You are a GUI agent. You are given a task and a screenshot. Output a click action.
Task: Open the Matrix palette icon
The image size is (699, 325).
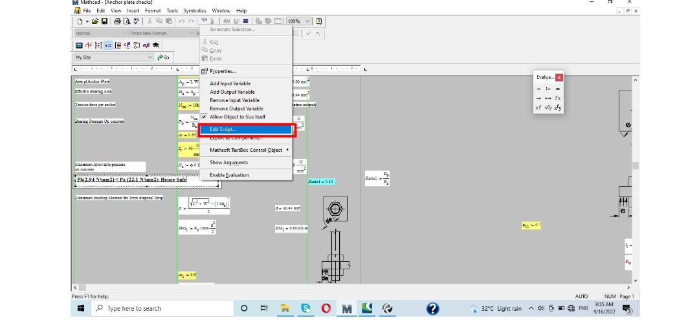(98, 46)
